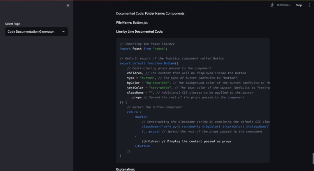The image size is (314, 171).
Task: Click the '// Importing the React library' comment
Action: click(147, 44)
